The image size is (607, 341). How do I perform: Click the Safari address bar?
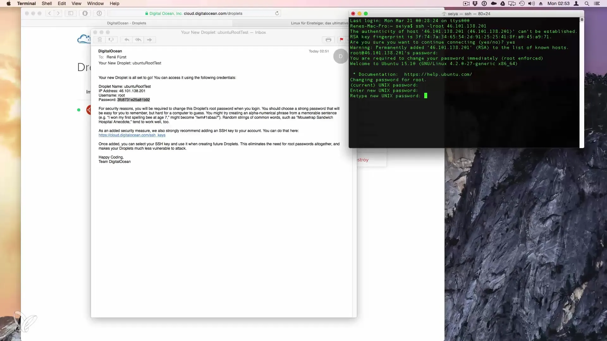point(194,13)
